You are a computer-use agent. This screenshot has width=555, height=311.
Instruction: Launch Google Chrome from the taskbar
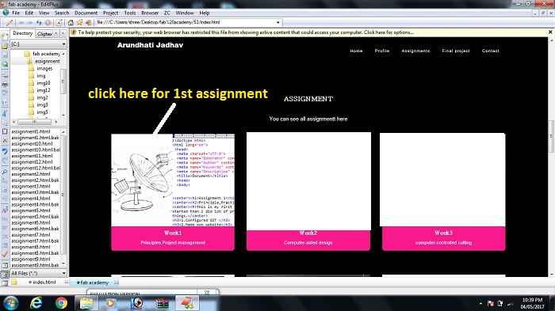tap(61, 303)
